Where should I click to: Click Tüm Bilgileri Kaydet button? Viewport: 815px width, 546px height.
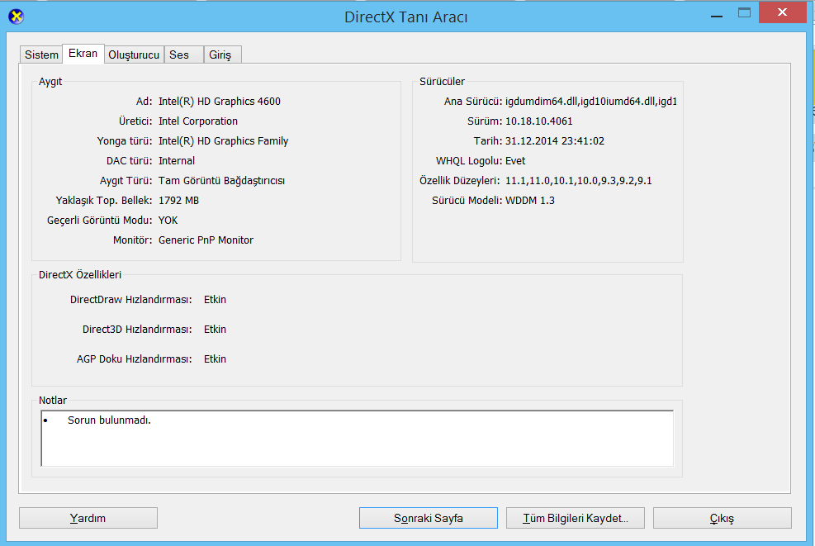pos(576,518)
